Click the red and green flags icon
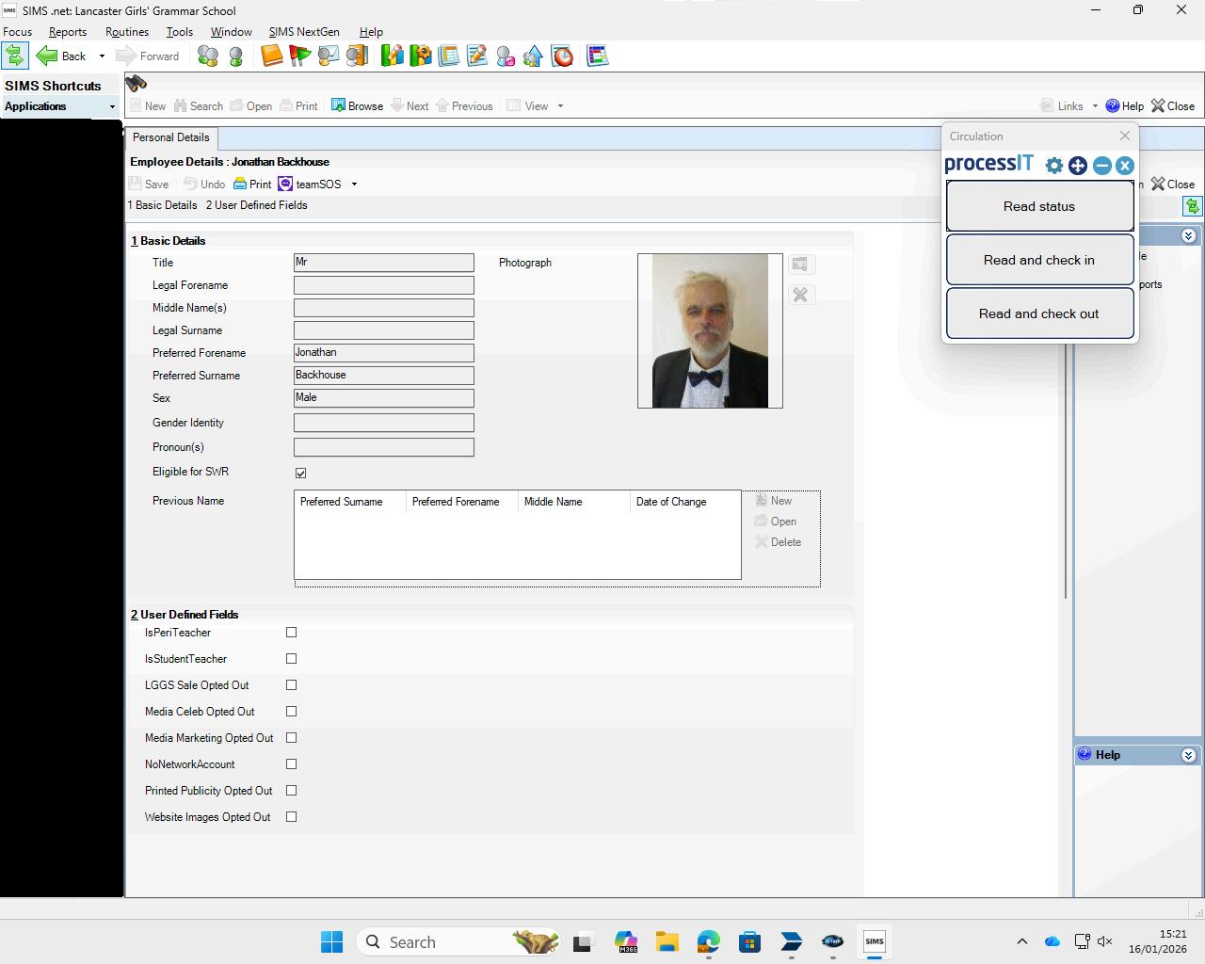The image size is (1205, 964). point(299,56)
